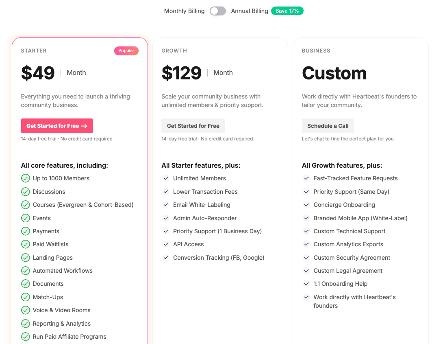Click the Annual Billing label
This screenshot has height=344, width=443.
click(250, 11)
